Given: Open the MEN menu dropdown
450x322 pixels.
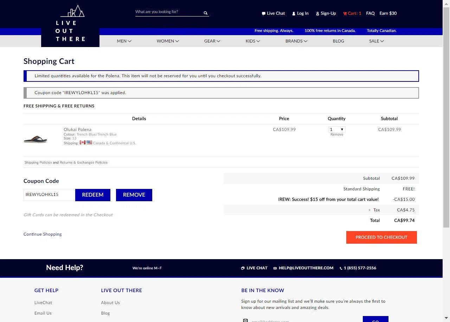Looking at the screenshot, I should [x=124, y=41].
